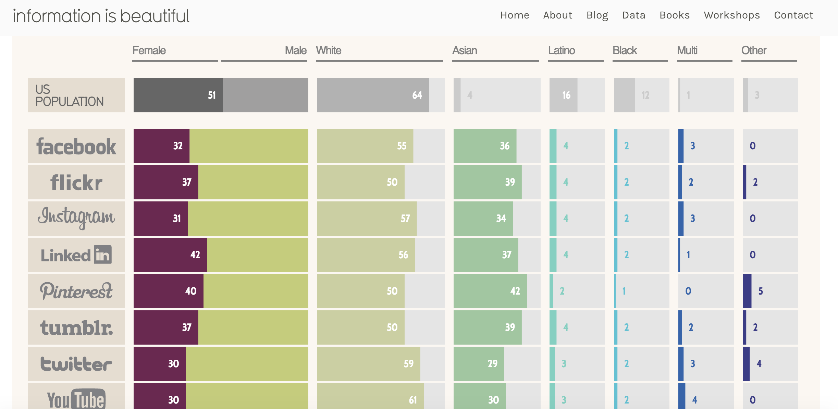Click the twitter logo label
The width and height of the screenshot is (838, 409).
coord(76,364)
